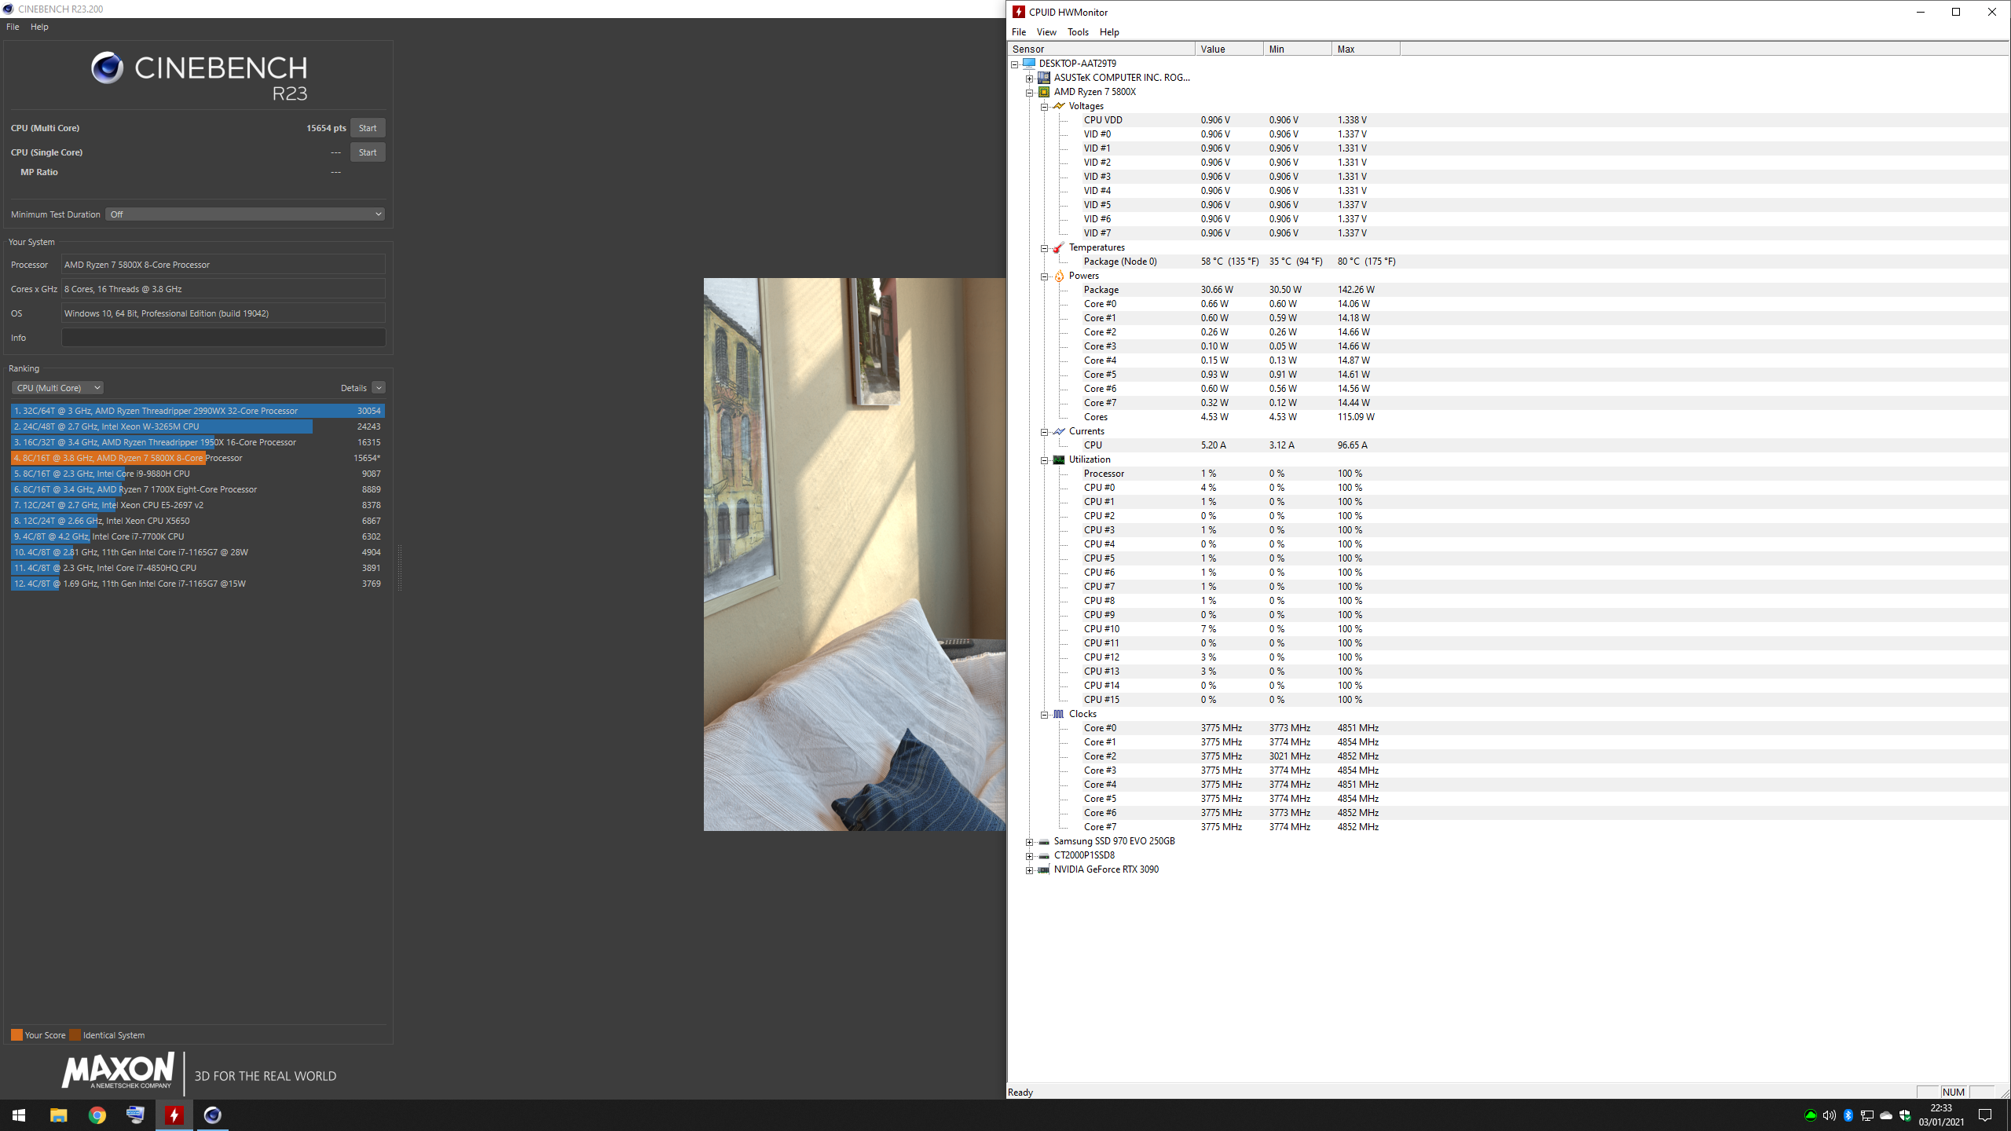Click the OneDrive cloud tray icon
This screenshot has height=1131, width=2011.
tap(1886, 1115)
